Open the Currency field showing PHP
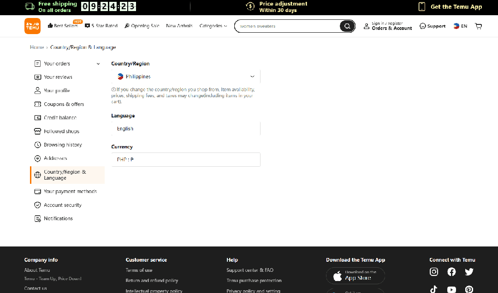Viewport: 498px width, 293px height. point(186,159)
